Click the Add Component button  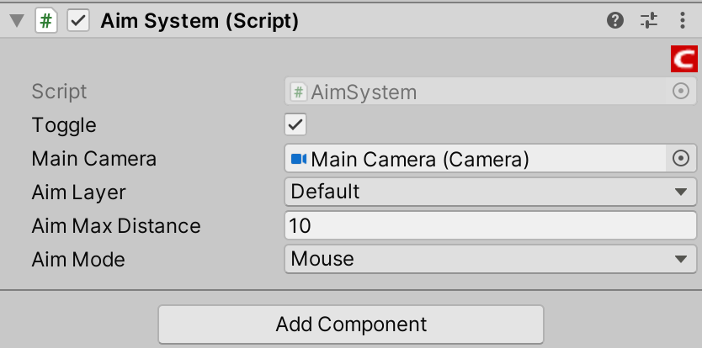pos(351,324)
